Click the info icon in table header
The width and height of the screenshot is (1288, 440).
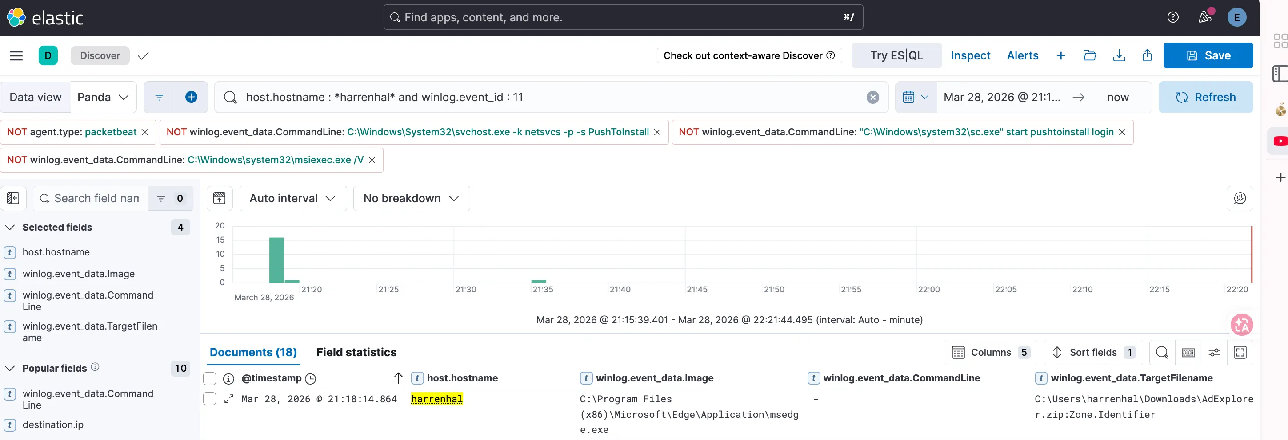tap(228, 379)
